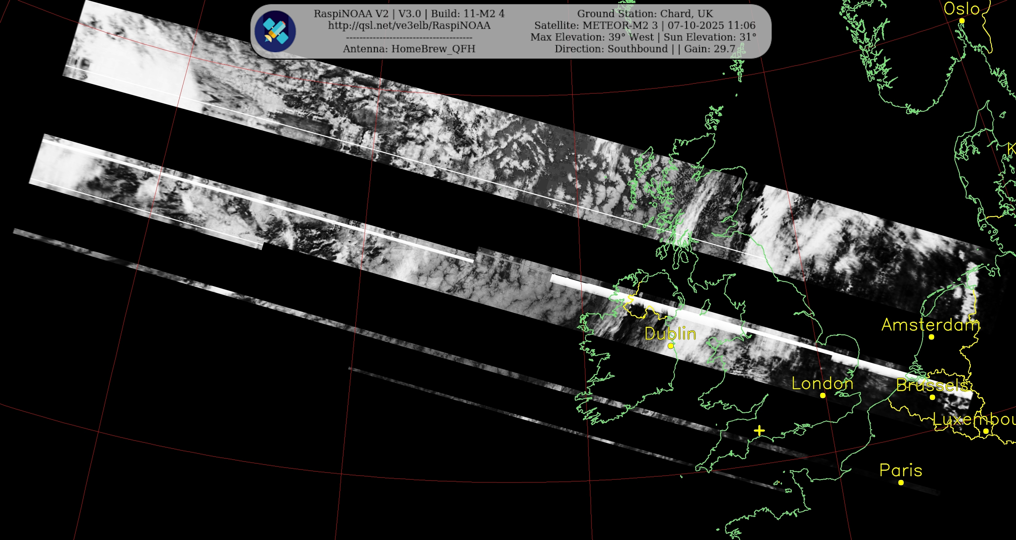The height and width of the screenshot is (540, 1016).
Task: Click the yellow dot marking Brussels
Action: 932,397
